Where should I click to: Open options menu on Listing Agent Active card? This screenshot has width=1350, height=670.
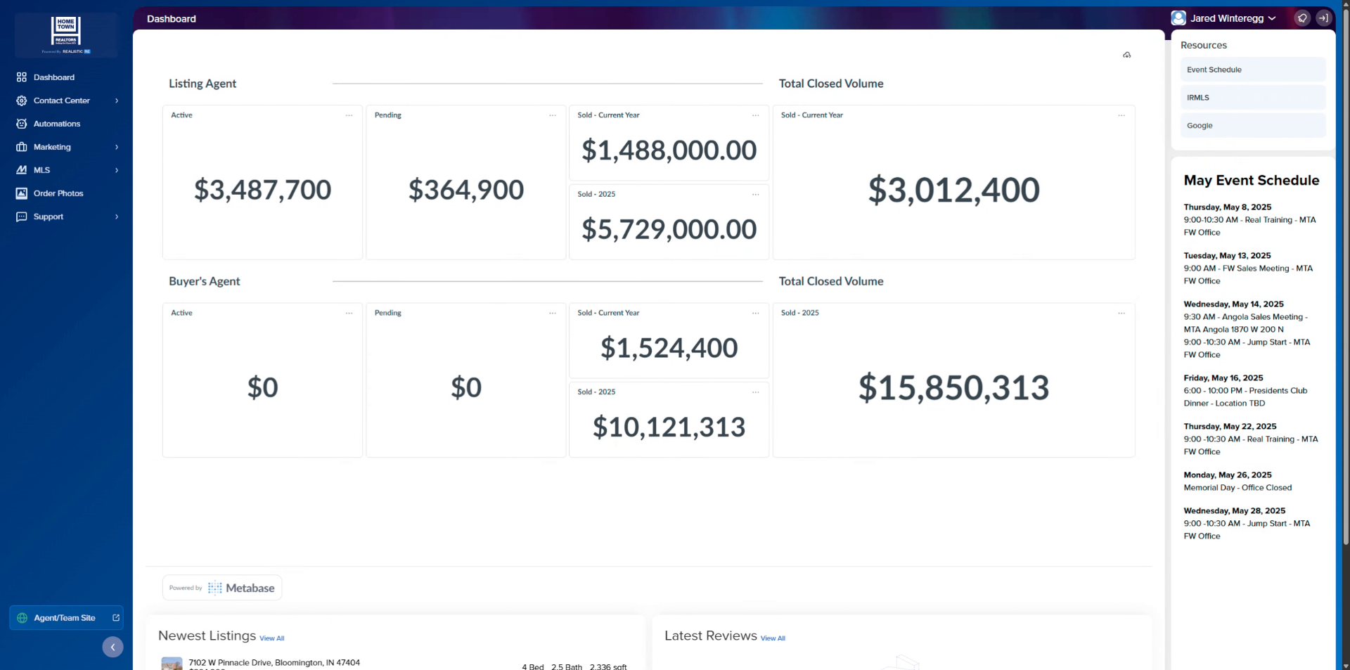coord(349,115)
